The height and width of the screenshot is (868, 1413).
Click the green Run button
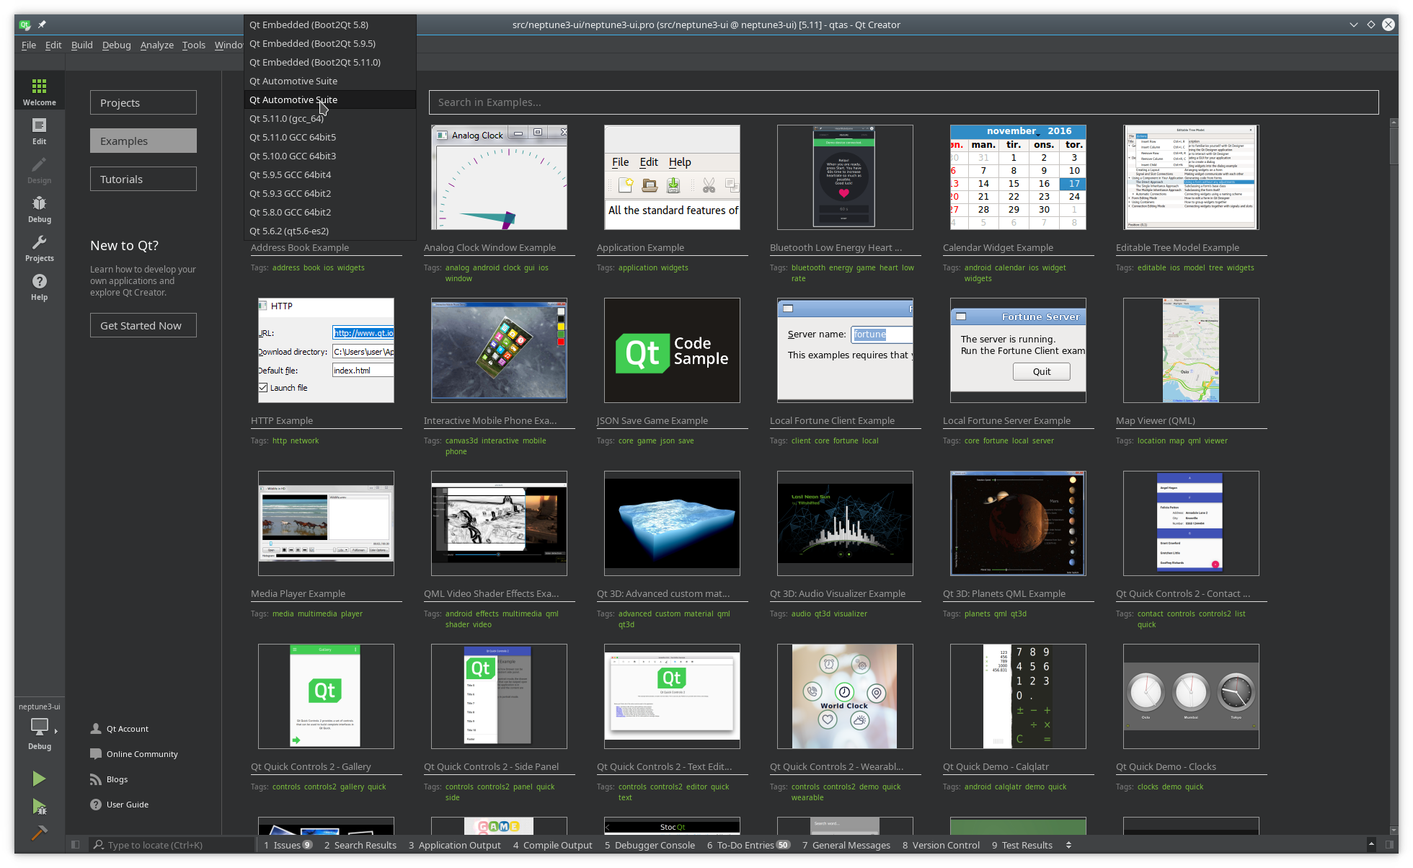click(39, 779)
